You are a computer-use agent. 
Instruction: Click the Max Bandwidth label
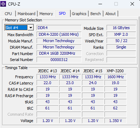tap(20, 35)
